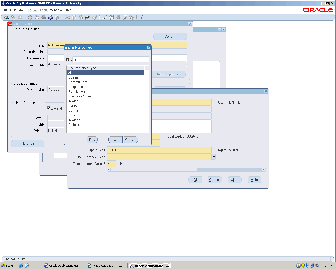
Task: Open the Encumbrance Type list-of-values button
Action: (214, 157)
